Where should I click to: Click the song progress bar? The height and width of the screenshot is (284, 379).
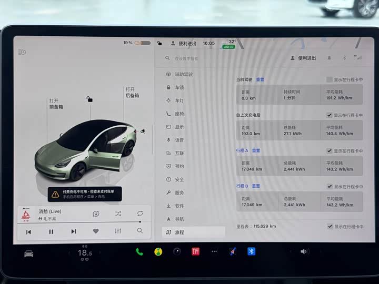80,222
